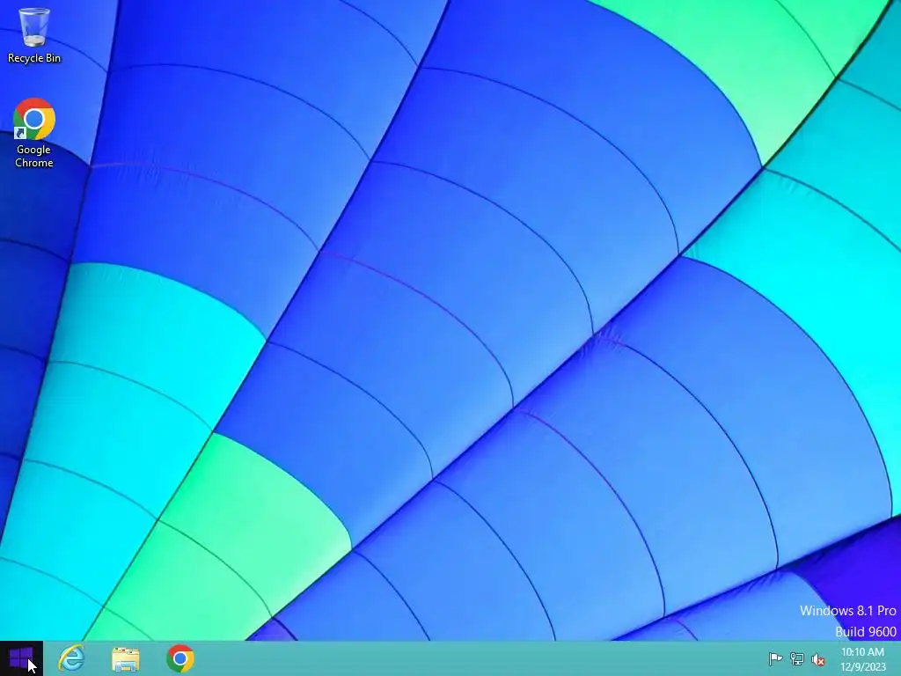
Task: Open Action Center flag icon
Action: 775,658
